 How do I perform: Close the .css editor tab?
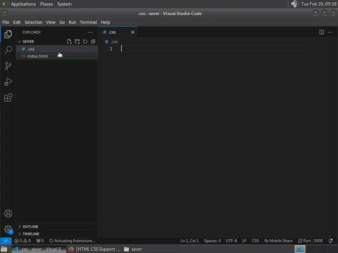(x=133, y=32)
